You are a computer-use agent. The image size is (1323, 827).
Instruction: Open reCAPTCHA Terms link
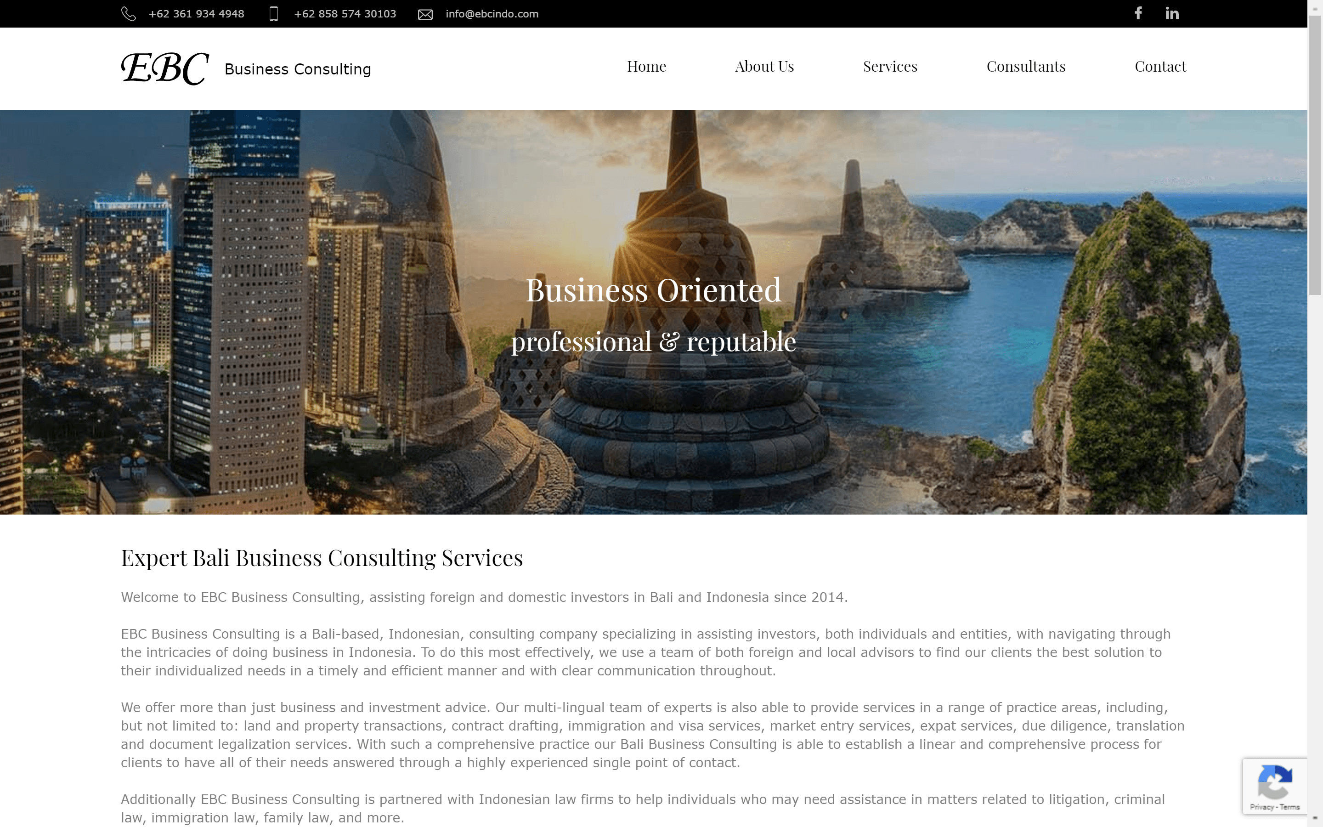1289,807
